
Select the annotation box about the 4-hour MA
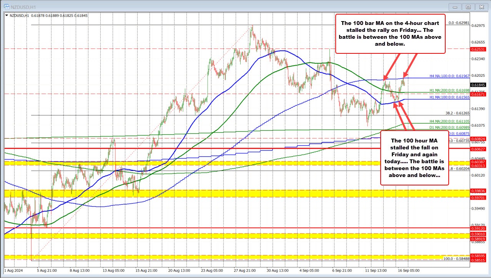click(x=391, y=33)
